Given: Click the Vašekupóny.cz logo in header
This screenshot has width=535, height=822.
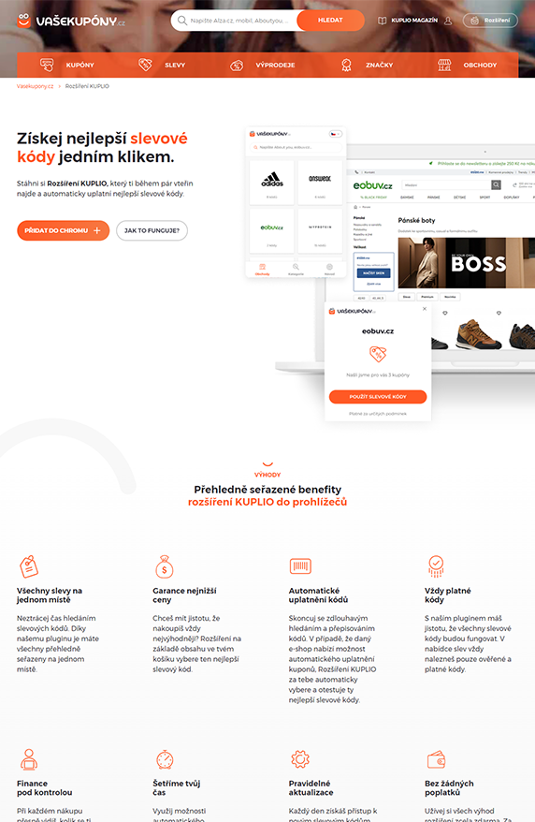Looking at the screenshot, I should [71, 21].
